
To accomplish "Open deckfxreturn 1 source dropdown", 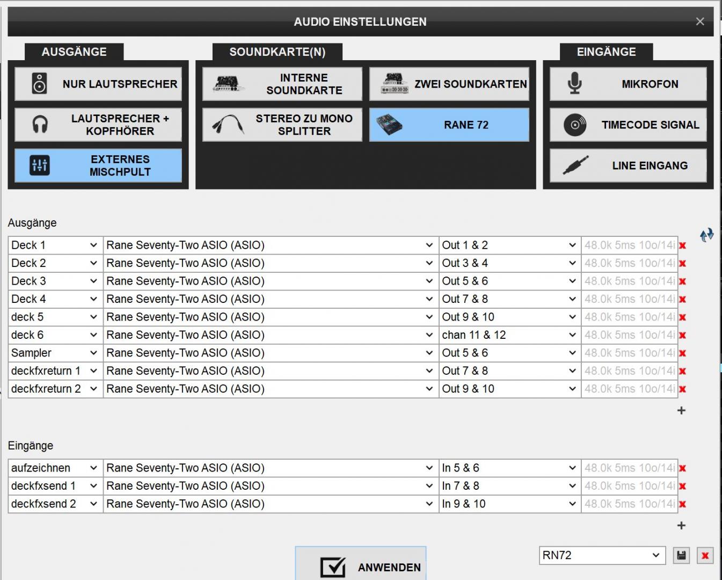I will pyautogui.click(x=55, y=371).
